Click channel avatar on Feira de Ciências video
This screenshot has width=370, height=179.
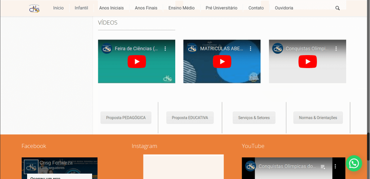(107, 49)
